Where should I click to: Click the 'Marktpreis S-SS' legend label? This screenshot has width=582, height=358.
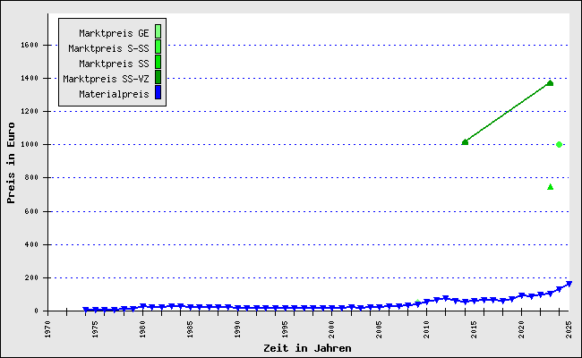tap(108, 48)
